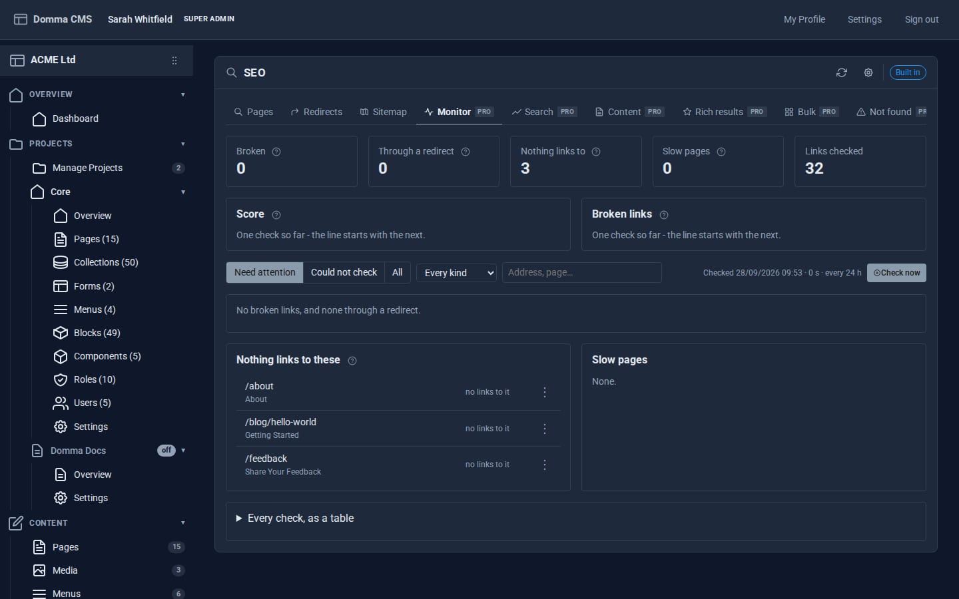The image size is (959, 599).
Task: Collapse the CONTENT section
Action: [x=183, y=523]
